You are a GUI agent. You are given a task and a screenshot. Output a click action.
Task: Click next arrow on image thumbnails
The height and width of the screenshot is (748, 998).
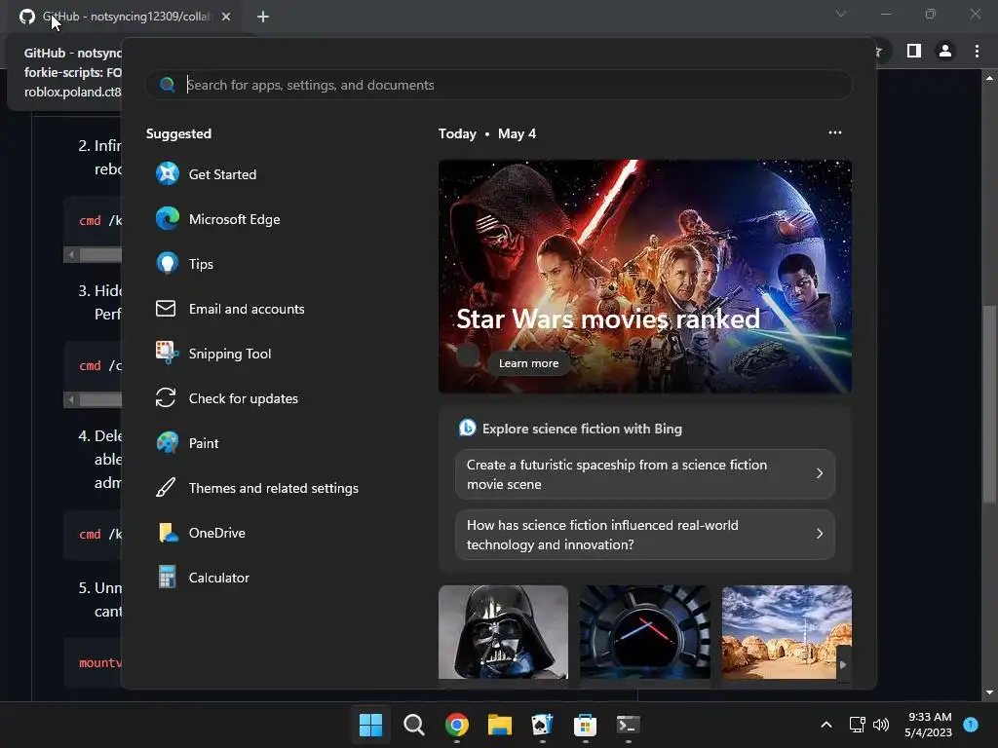click(x=843, y=664)
